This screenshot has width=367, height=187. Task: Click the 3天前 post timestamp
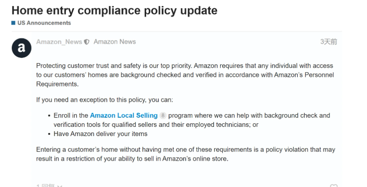(x=328, y=42)
